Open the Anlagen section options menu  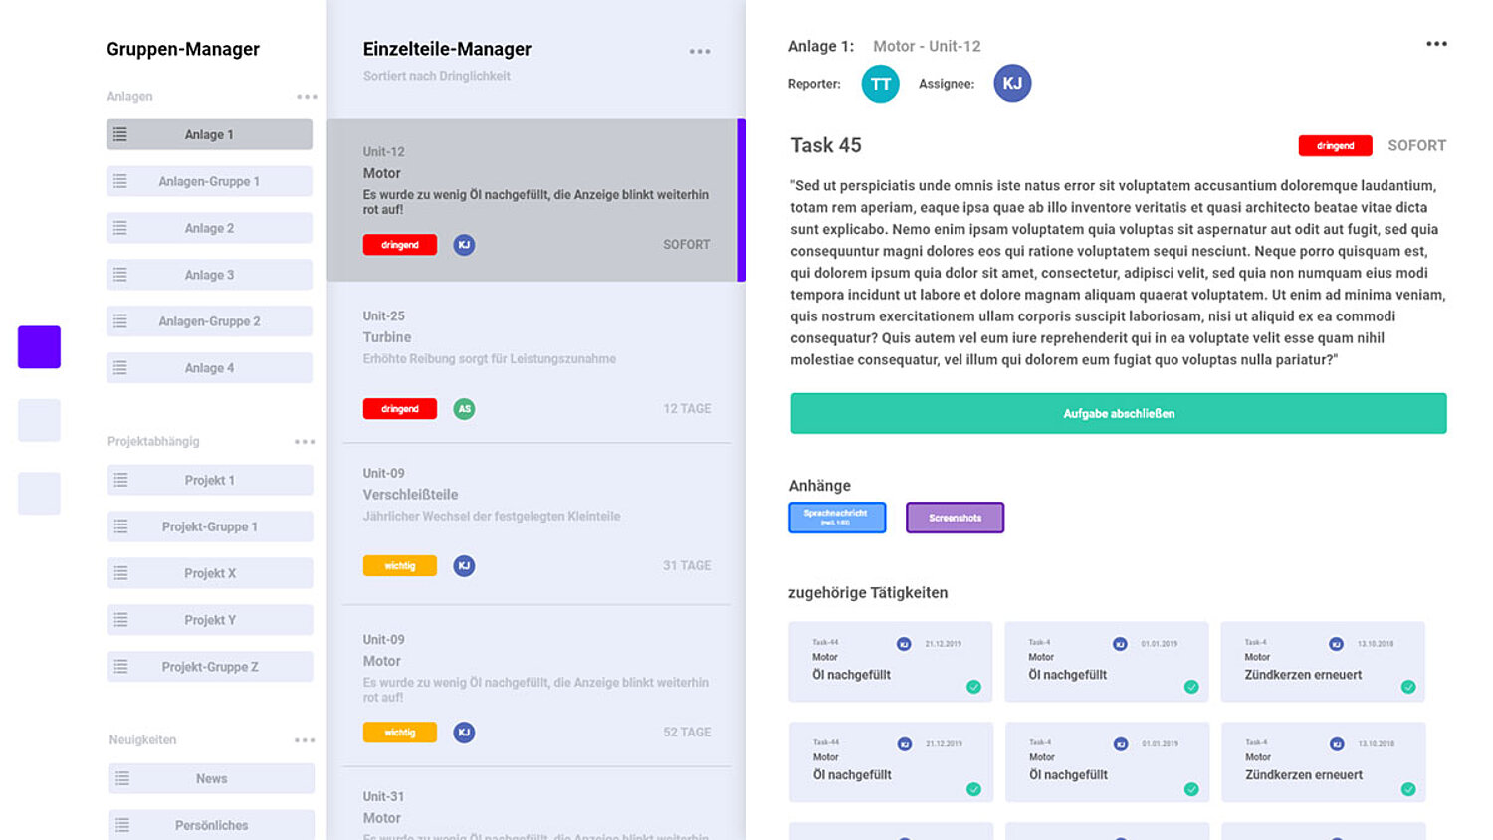307,97
